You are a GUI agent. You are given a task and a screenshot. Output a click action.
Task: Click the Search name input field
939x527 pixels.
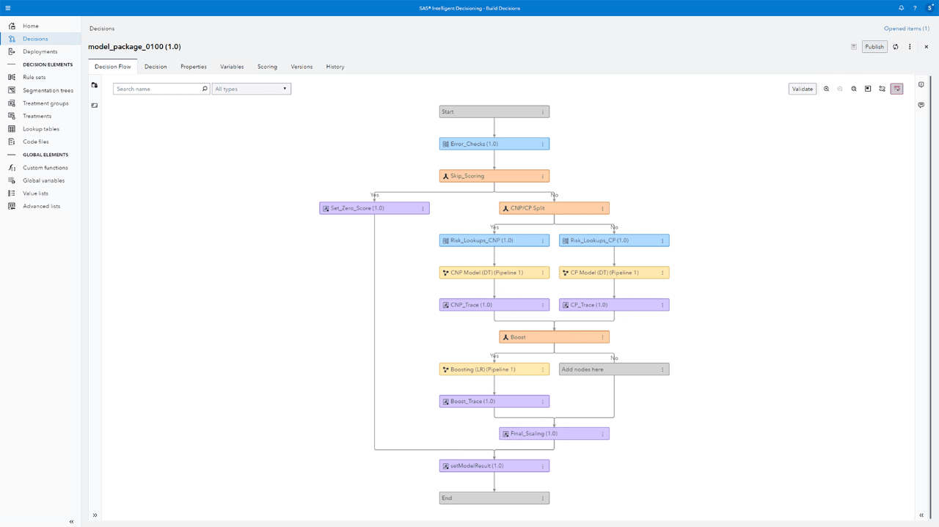(157, 89)
